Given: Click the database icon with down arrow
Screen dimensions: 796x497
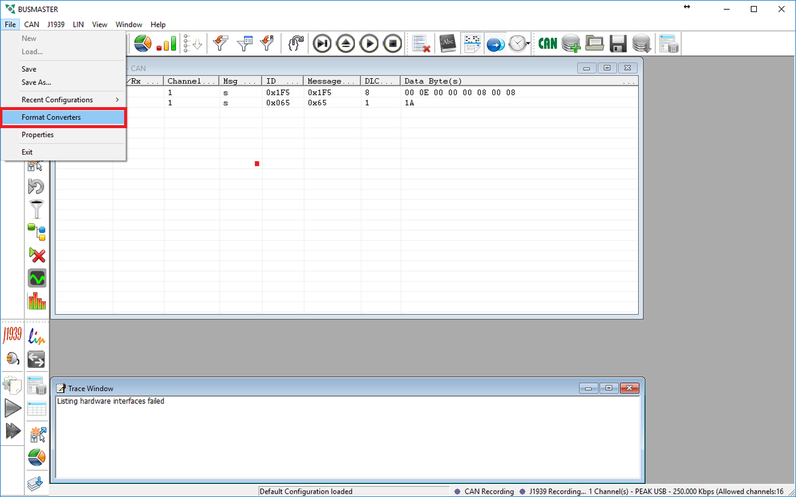Looking at the screenshot, I should coord(641,44).
